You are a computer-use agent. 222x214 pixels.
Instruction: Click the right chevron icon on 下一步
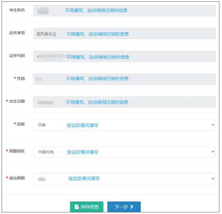pos(132,207)
